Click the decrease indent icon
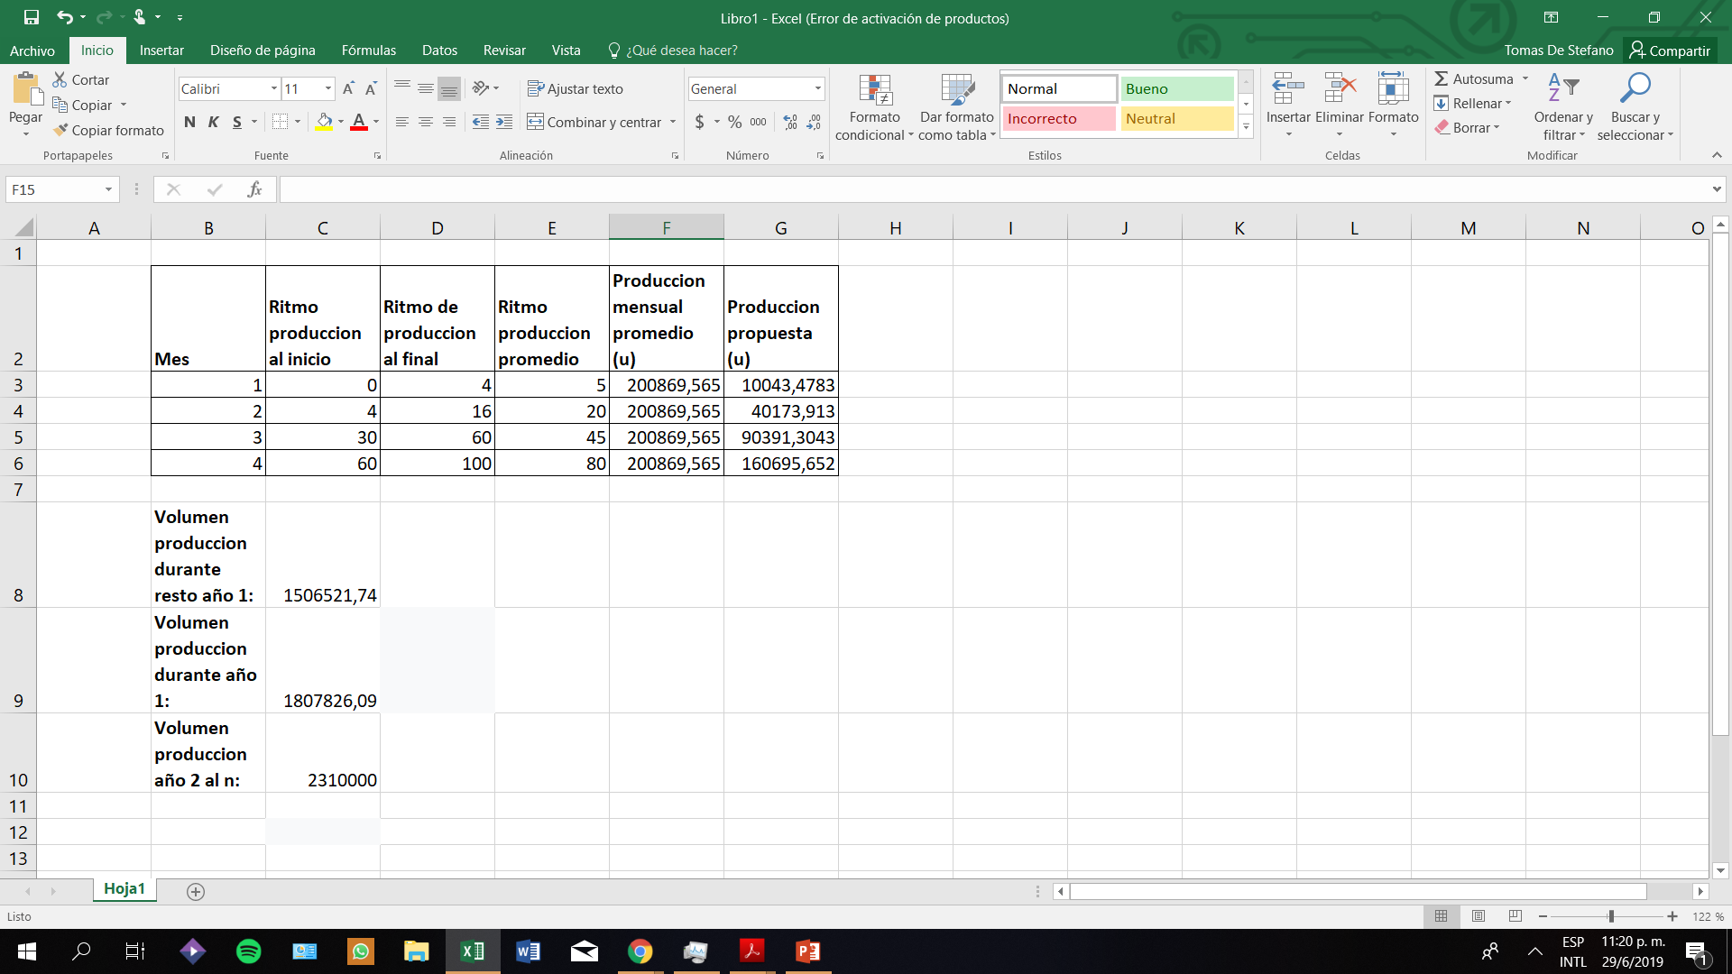The image size is (1732, 974). click(x=481, y=122)
